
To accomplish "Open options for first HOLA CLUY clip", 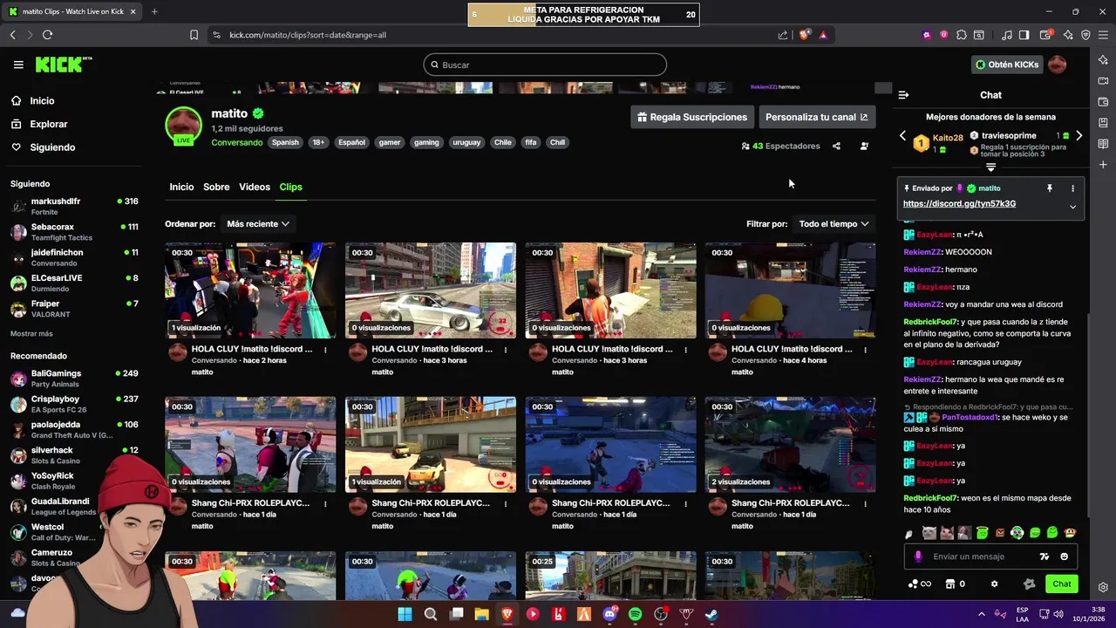I will click(x=325, y=350).
